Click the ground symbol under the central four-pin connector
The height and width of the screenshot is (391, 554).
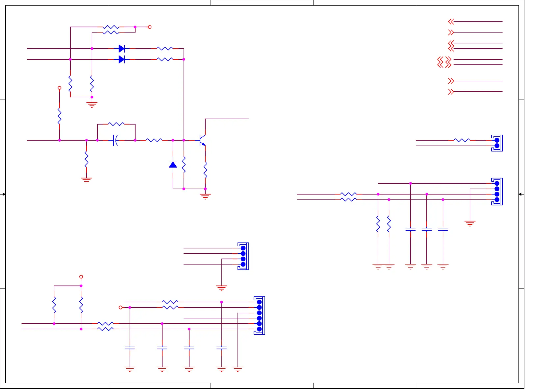[x=221, y=288]
